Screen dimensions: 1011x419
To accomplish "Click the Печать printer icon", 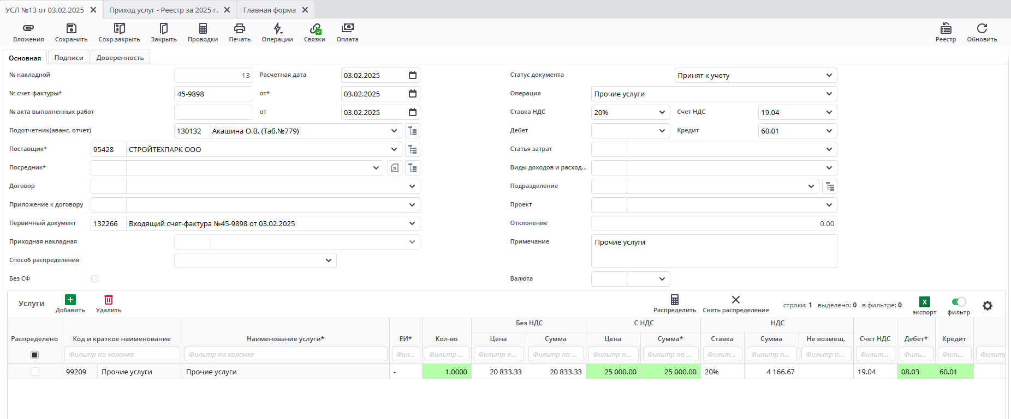I will [x=240, y=28].
